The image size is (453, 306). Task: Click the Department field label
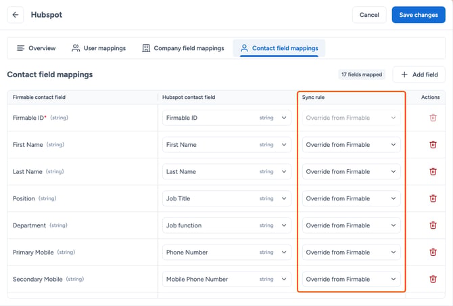tap(29, 225)
